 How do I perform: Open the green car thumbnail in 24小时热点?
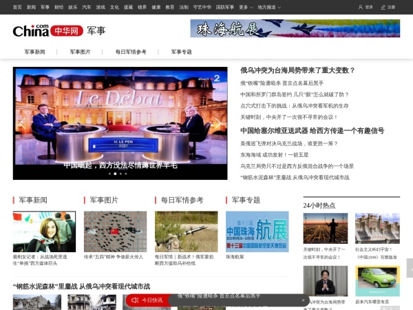pyautogui.click(x=377, y=280)
